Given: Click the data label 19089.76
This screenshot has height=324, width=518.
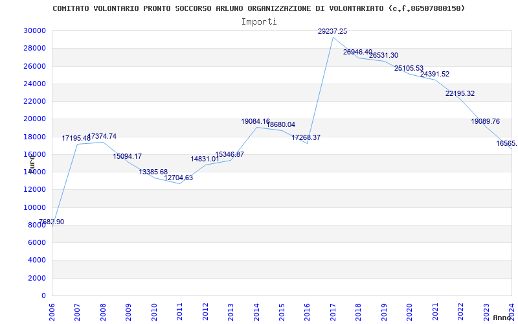Looking at the screenshot, I should (485, 121).
